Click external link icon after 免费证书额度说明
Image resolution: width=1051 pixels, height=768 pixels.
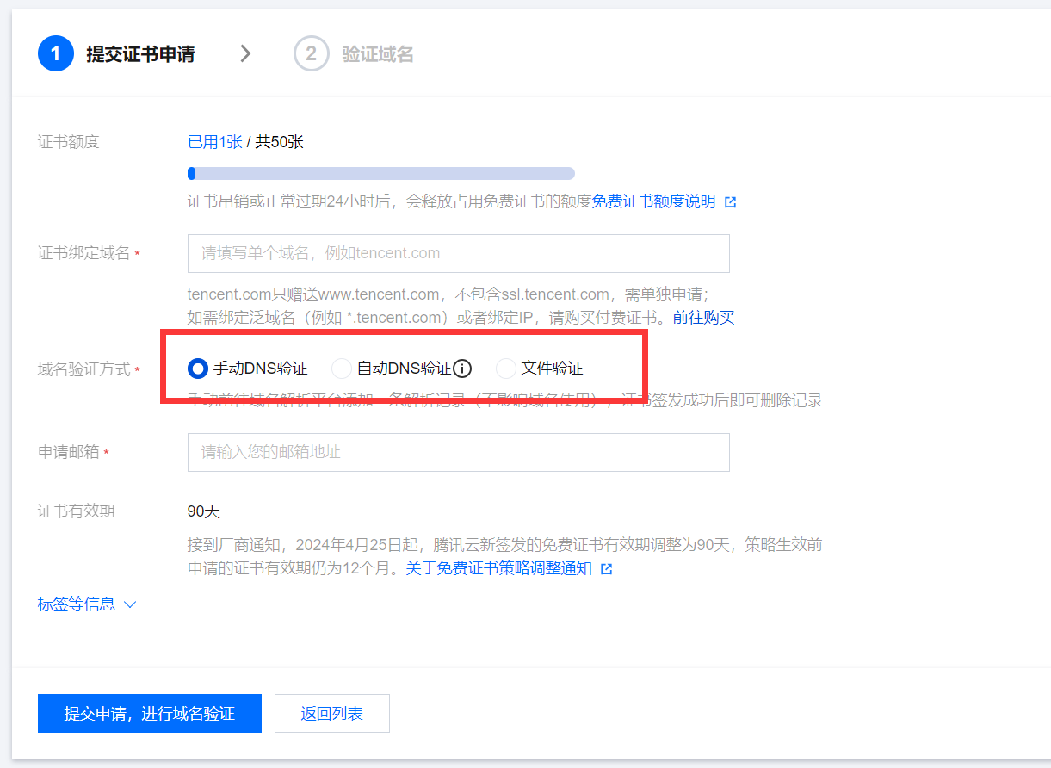click(x=730, y=202)
